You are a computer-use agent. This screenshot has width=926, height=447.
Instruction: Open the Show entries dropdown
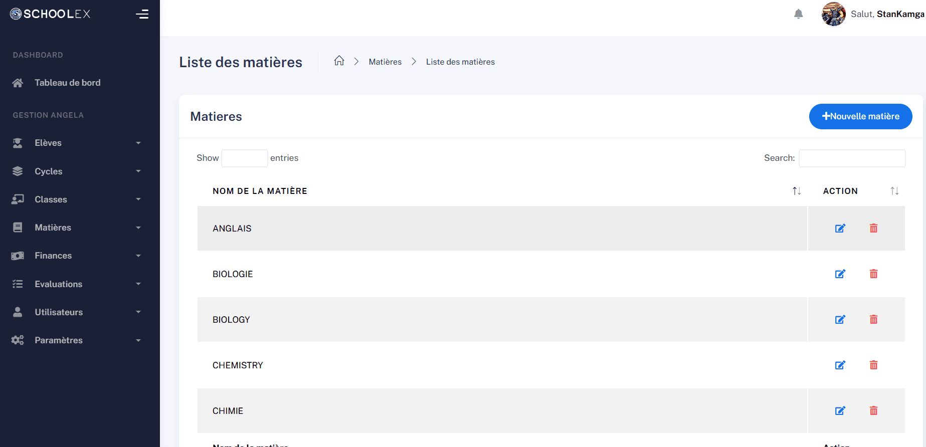(x=245, y=158)
